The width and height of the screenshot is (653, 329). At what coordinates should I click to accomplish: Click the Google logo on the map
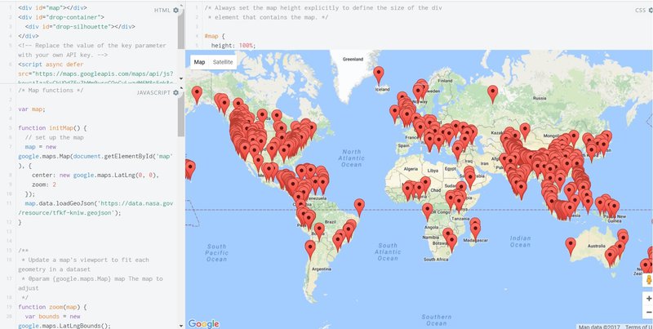pyautogui.click(x=203, y=323)
